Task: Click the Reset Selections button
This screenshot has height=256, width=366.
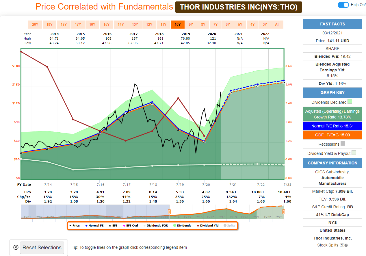Action: [x=42, y=248]
